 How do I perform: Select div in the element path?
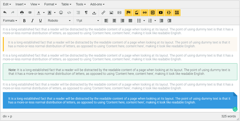point(5,116)
